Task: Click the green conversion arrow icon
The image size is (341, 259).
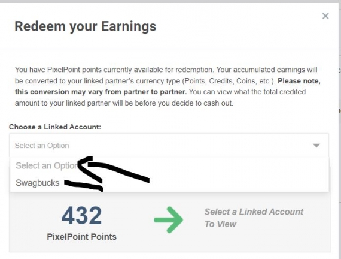Action: (168, 220)
